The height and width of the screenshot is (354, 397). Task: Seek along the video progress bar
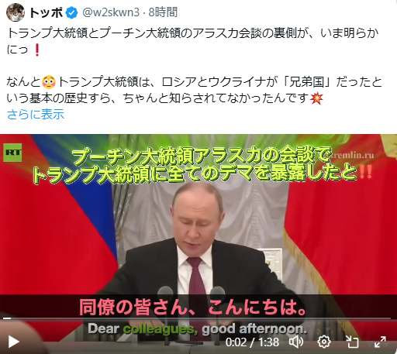click(196, 318)
